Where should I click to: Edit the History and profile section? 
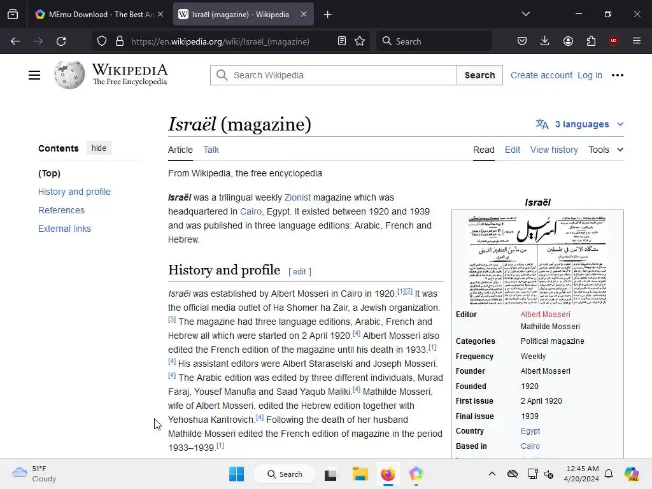299,271
